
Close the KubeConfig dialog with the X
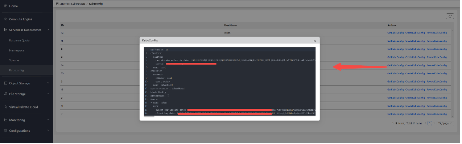pos(314,41)
